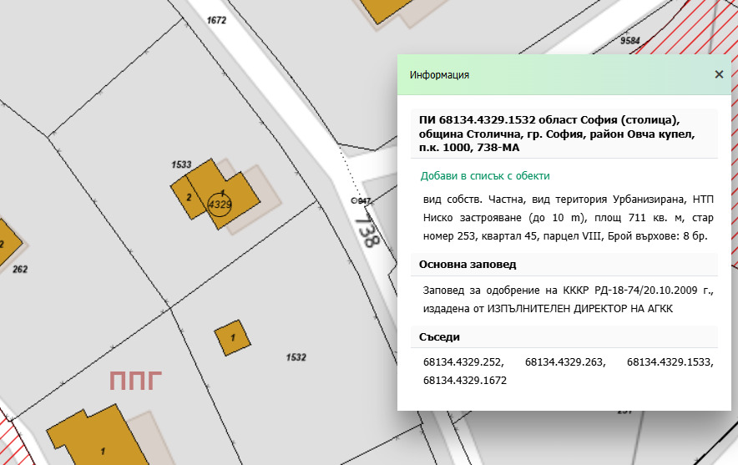Click the point marker 947 near the road
Viewport: 738px width, 465px height.
[361, 201]
